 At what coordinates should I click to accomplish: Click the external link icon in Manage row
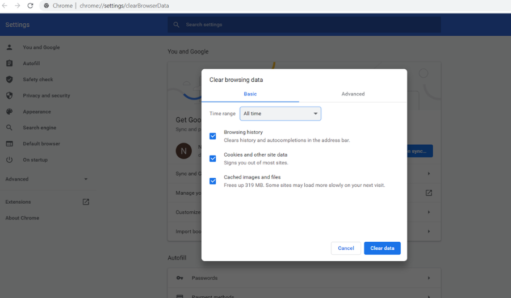tap(429, 193)
